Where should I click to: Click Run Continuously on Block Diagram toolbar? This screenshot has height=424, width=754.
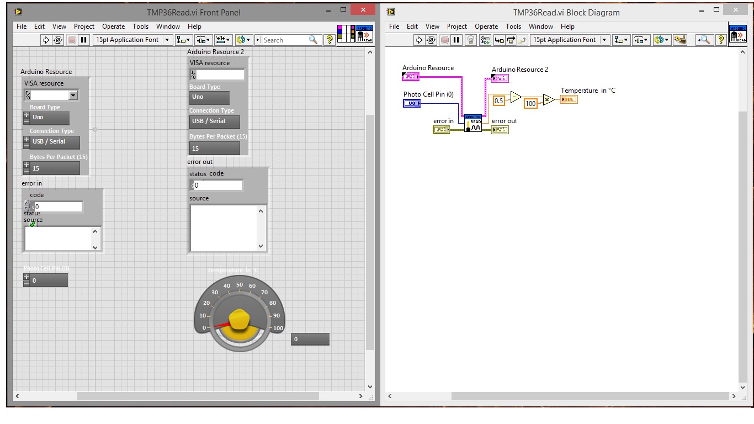click(431, 40)
